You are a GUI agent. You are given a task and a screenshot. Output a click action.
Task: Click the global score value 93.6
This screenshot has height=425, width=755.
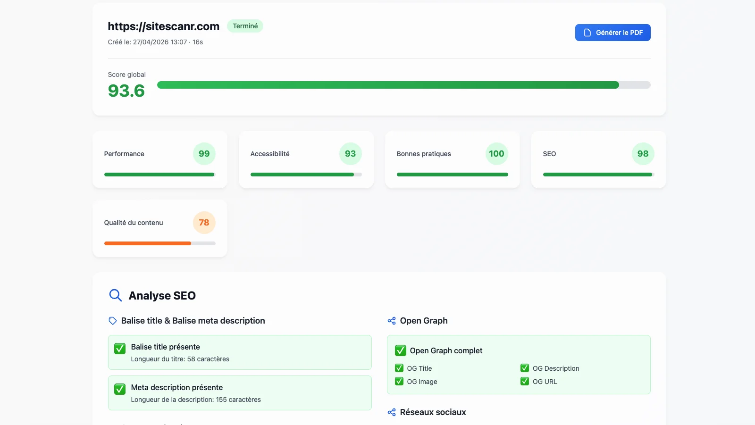point(126,91)
